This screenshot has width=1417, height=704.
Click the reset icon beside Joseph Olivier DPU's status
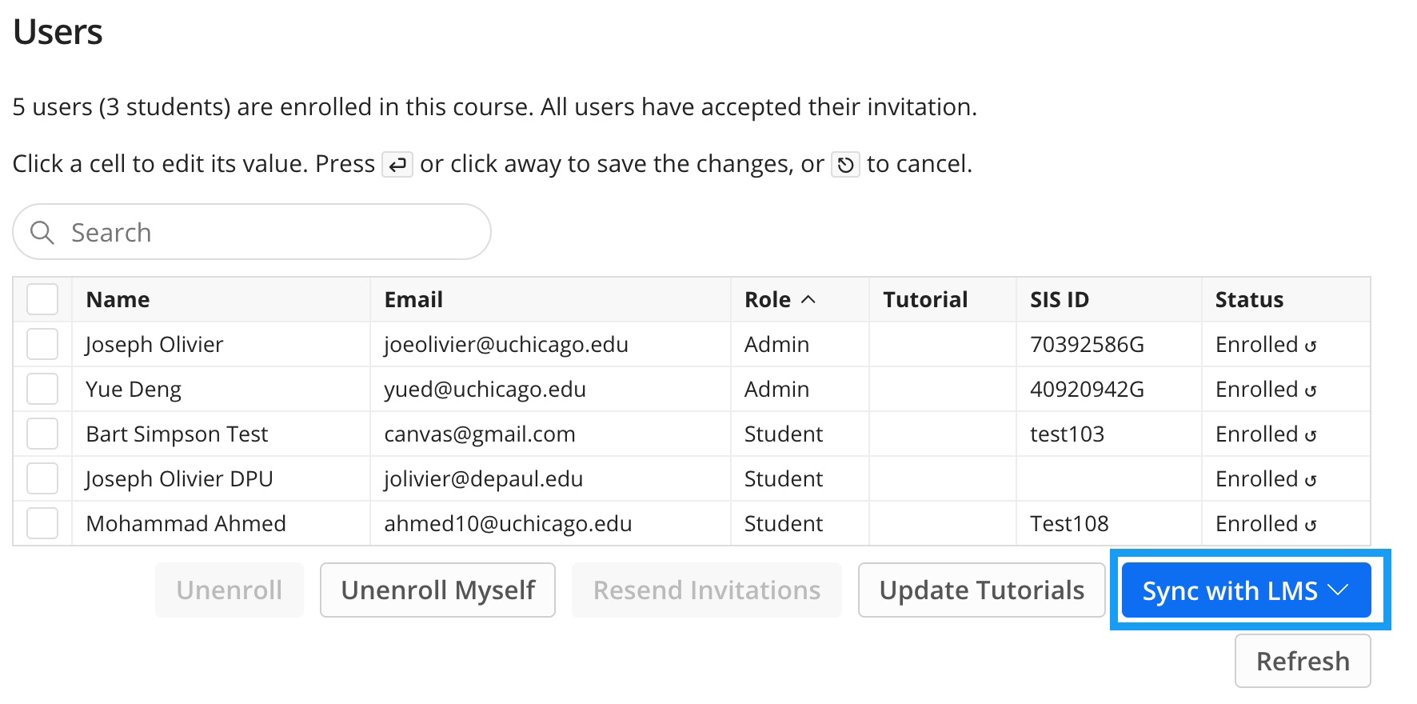pyautogui.click(x=1311, y=480)
